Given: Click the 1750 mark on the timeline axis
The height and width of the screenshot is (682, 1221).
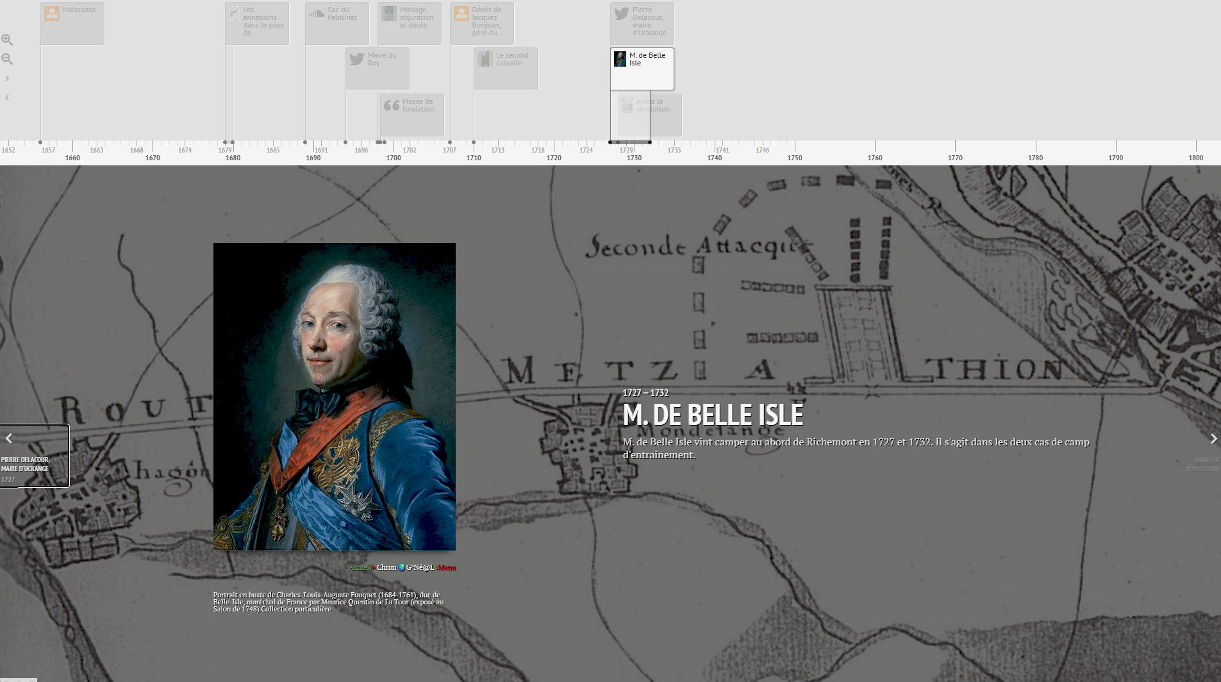Looking at the screenshot, I should coord(795,158).
